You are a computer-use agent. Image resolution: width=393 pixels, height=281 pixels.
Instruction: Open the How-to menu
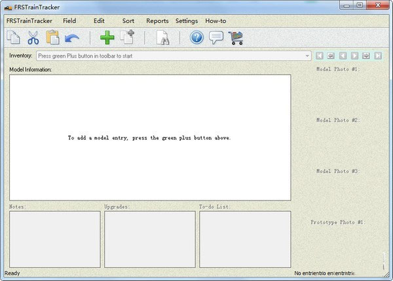(x=215, y=21)
